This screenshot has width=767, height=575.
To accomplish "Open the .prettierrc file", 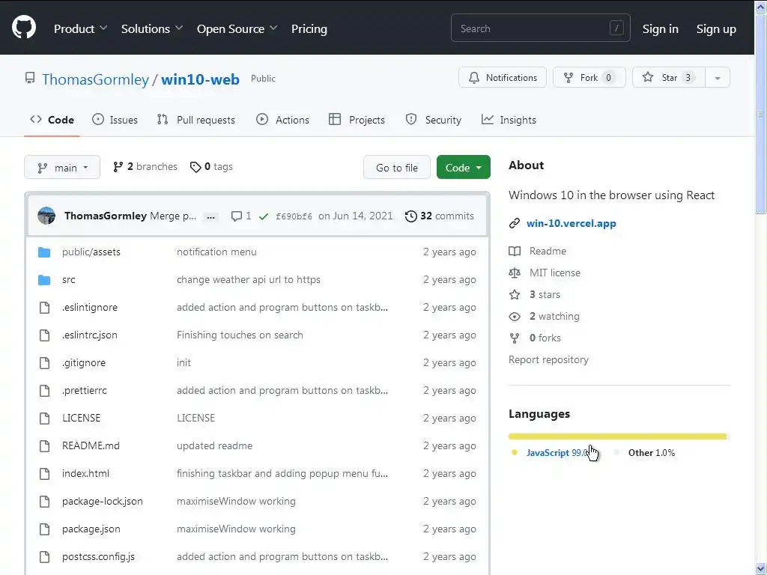I will 84,390.
